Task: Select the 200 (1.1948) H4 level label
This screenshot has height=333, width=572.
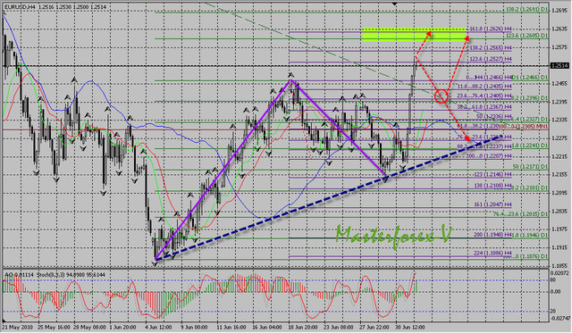Action: pos(492,235)
